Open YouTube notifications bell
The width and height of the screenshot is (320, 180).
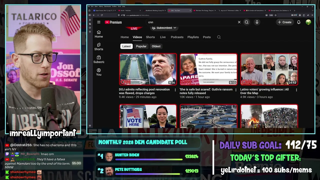click(299, 22)
